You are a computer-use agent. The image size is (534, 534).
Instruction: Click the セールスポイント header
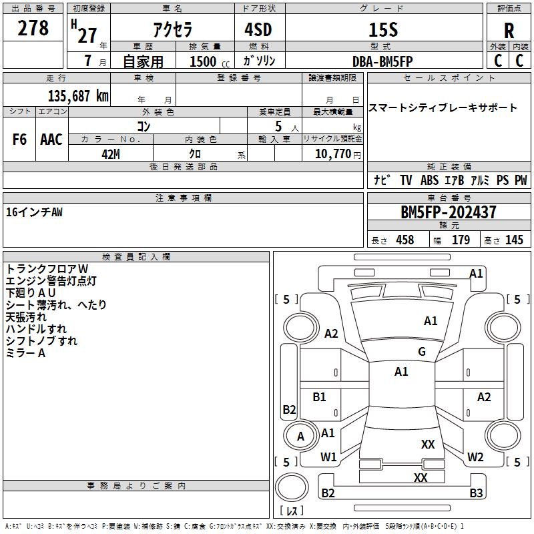tap(449, 77)
